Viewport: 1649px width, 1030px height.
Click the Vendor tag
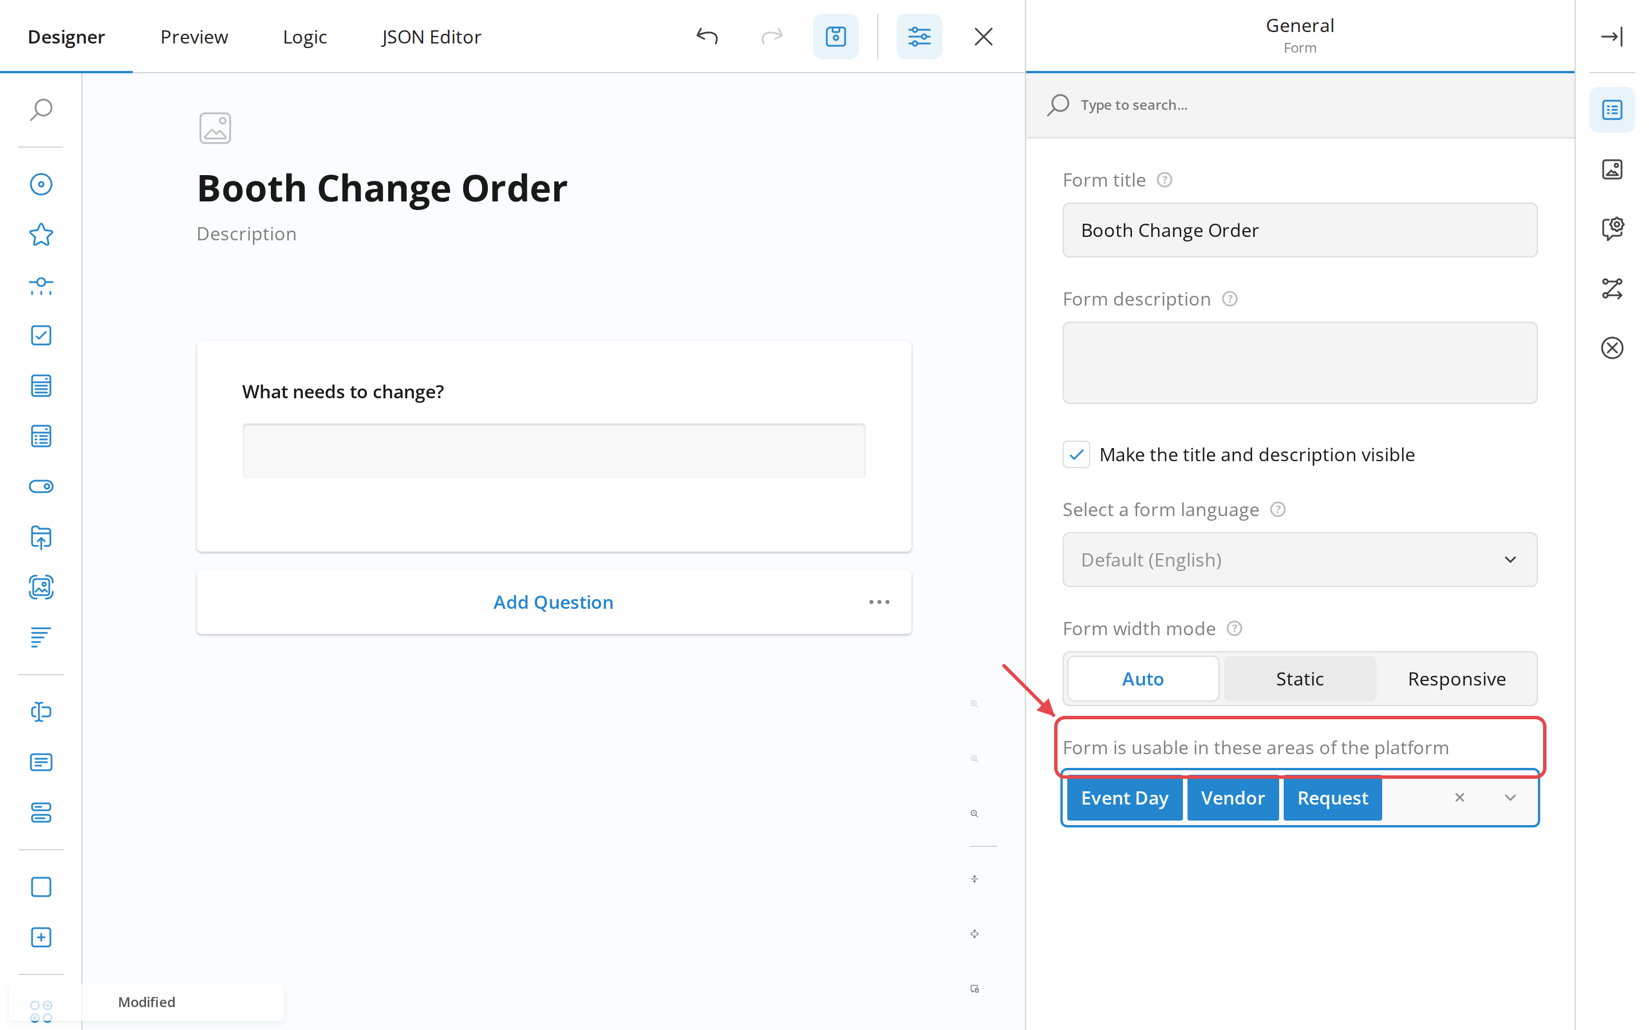(1233, 798)
